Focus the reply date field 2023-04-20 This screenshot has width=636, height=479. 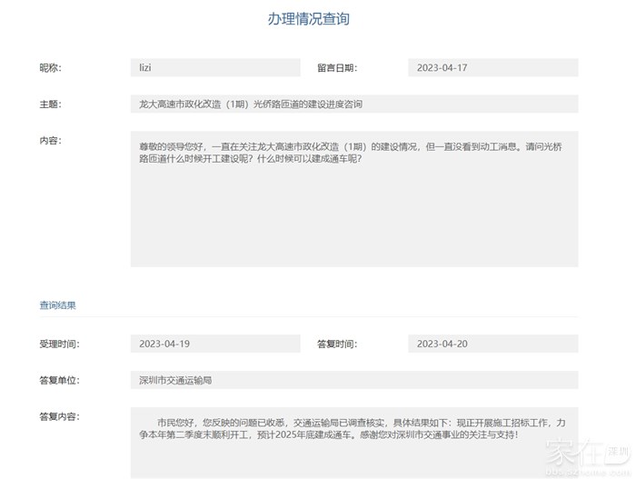tap(492, 344)
